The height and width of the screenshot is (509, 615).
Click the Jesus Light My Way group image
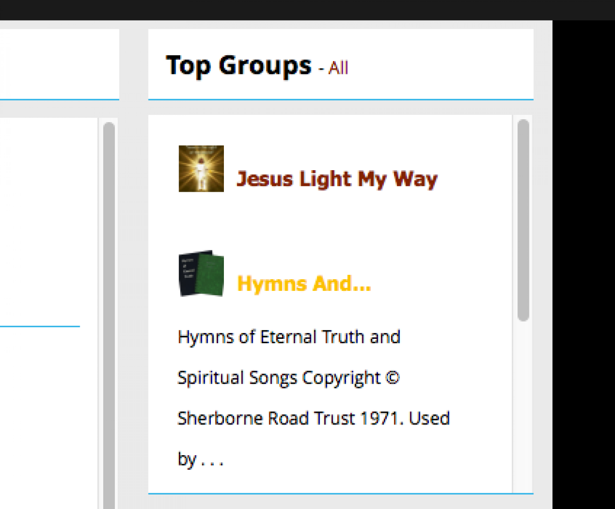click(201, 169)
